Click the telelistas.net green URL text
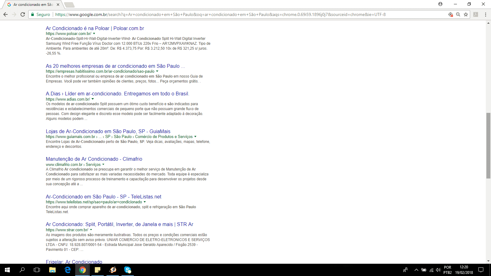491x276 pixels. 94,202
